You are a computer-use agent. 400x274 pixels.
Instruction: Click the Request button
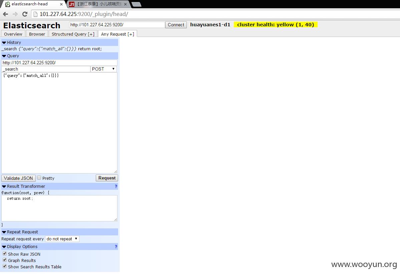click(x=107, y=178)
